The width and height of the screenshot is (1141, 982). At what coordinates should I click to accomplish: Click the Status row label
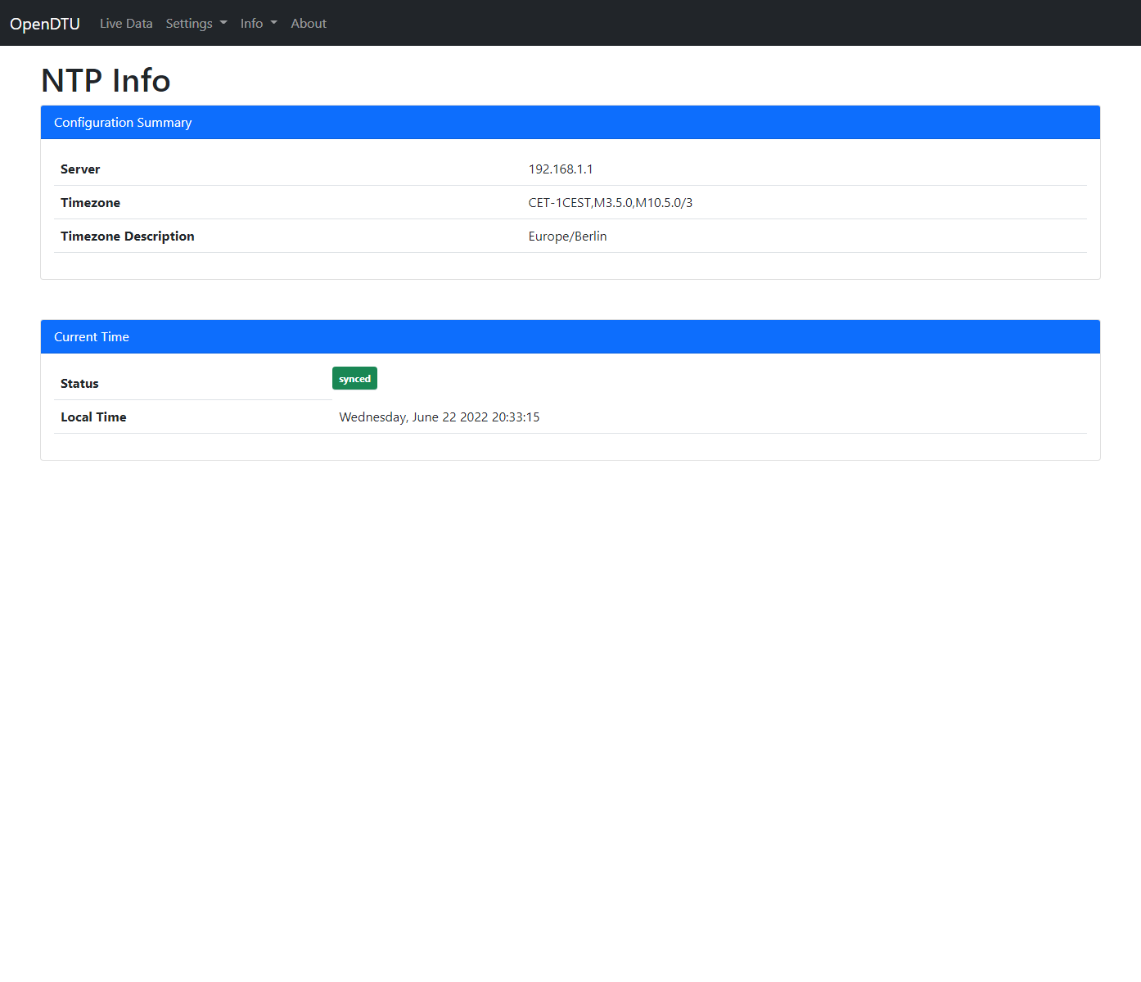(79, 384)
